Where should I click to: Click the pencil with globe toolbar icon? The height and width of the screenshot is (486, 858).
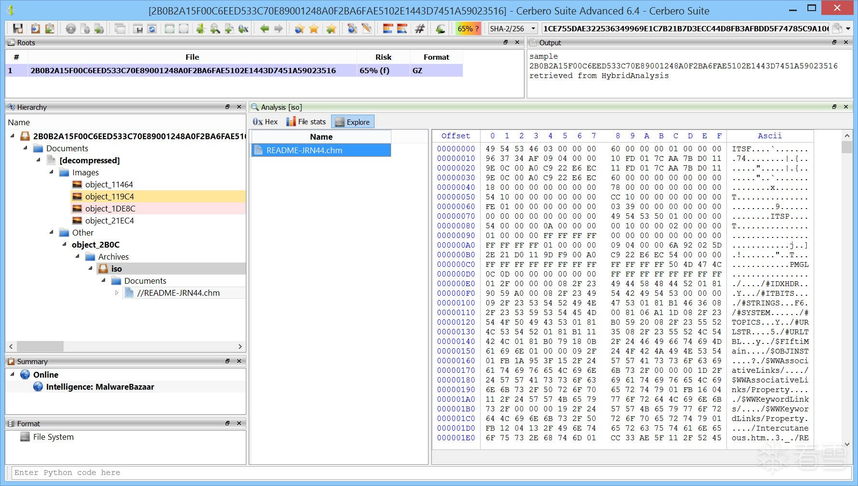352,28
